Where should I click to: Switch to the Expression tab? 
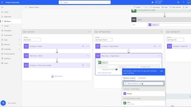pos(142,78)
